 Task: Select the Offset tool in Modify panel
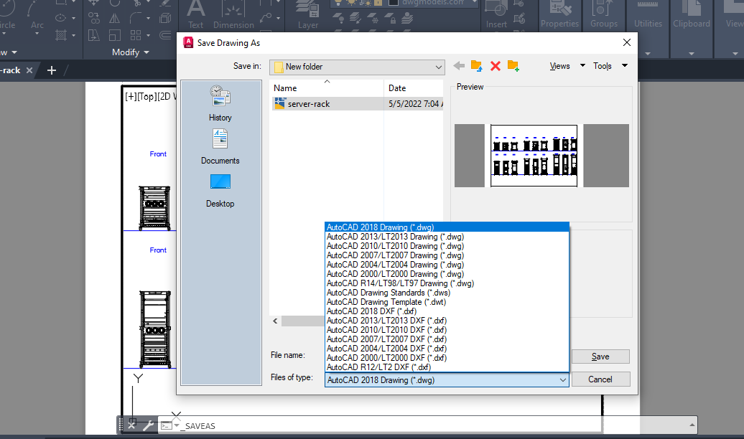(x=165, y=35)
